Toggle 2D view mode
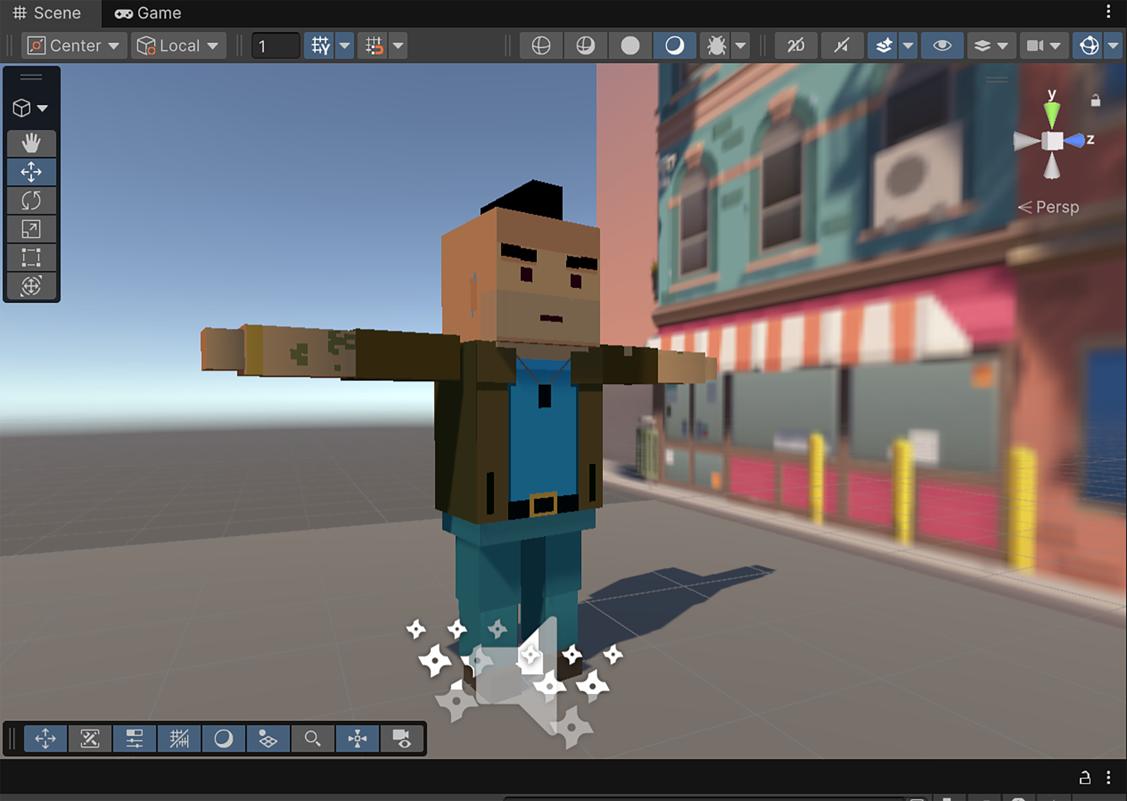Image resolution: width=1127 pixels, height=801 pixels. 796,46
